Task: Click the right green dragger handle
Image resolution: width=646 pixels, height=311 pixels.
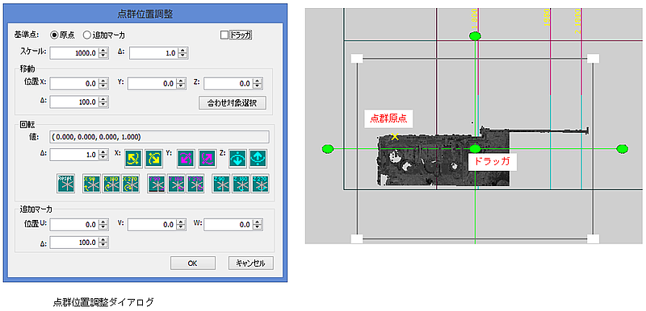Action: point(622,149)
